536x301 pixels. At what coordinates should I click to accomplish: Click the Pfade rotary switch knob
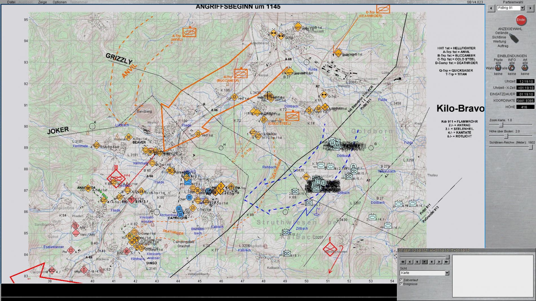pyautogui.click(x=498, y=68)
